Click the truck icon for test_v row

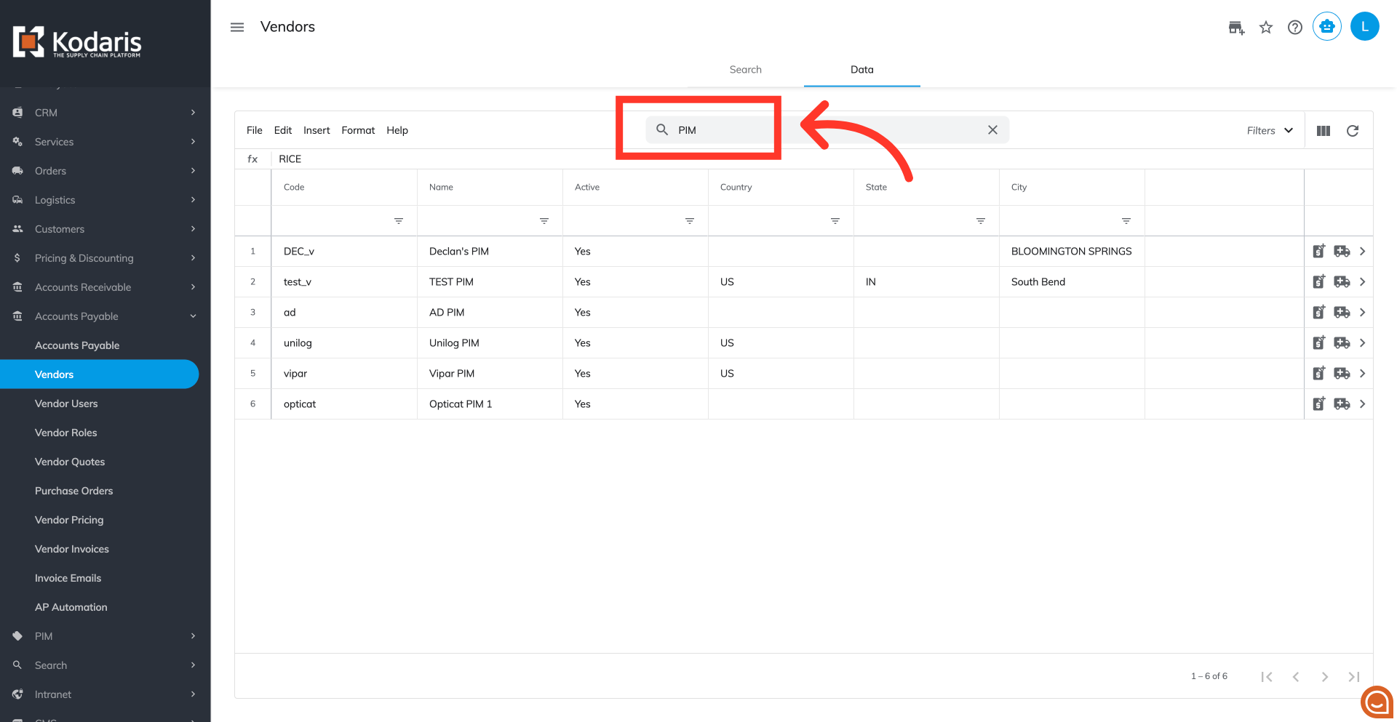coord(1342,282)
